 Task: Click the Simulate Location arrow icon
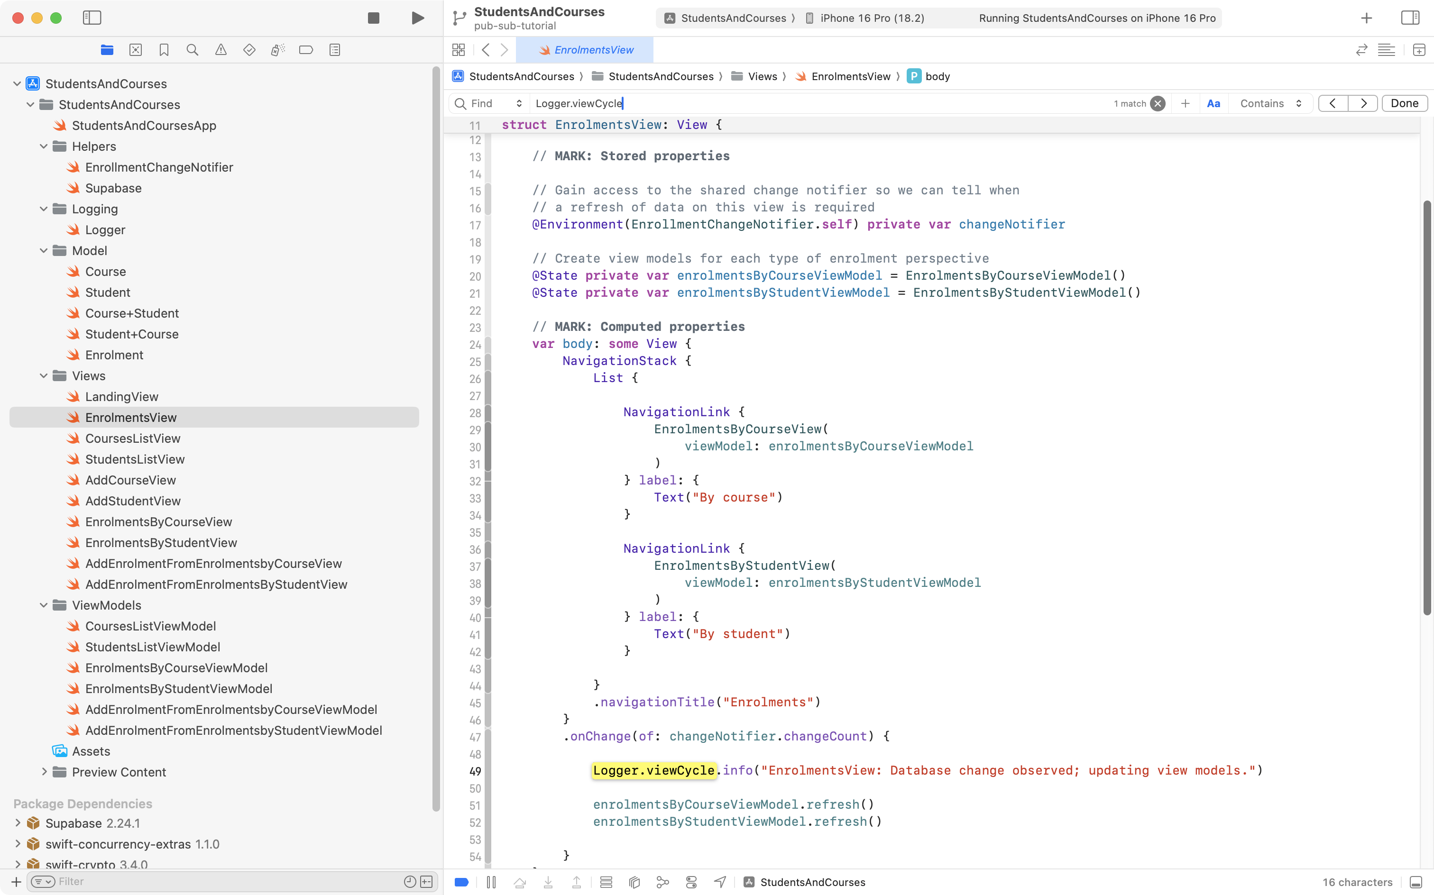tap(720, 882)
